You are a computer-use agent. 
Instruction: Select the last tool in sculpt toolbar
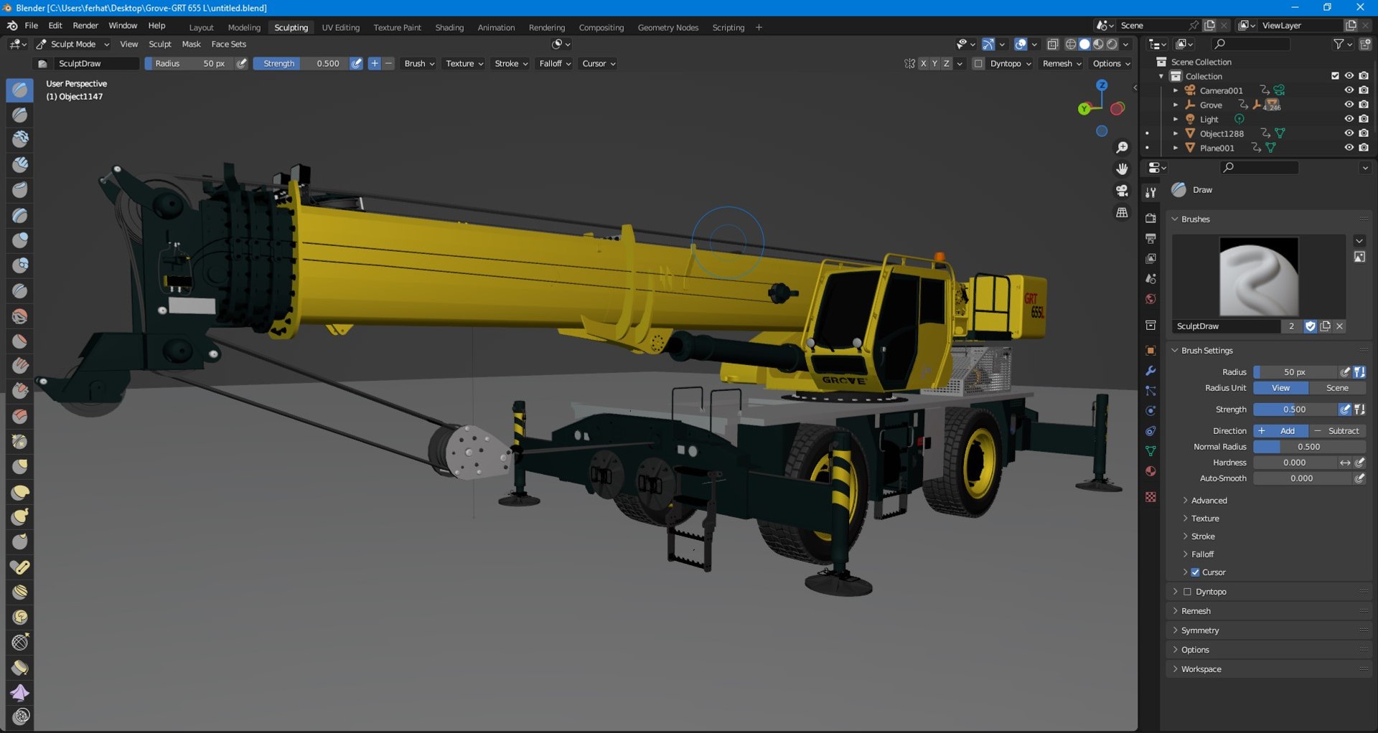pyautogui.click(x=20, y=717)
